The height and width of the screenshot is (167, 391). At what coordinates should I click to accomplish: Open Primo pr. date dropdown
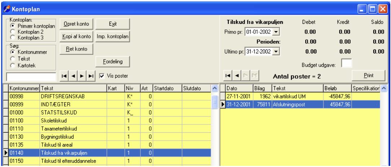tap(276, 32)
